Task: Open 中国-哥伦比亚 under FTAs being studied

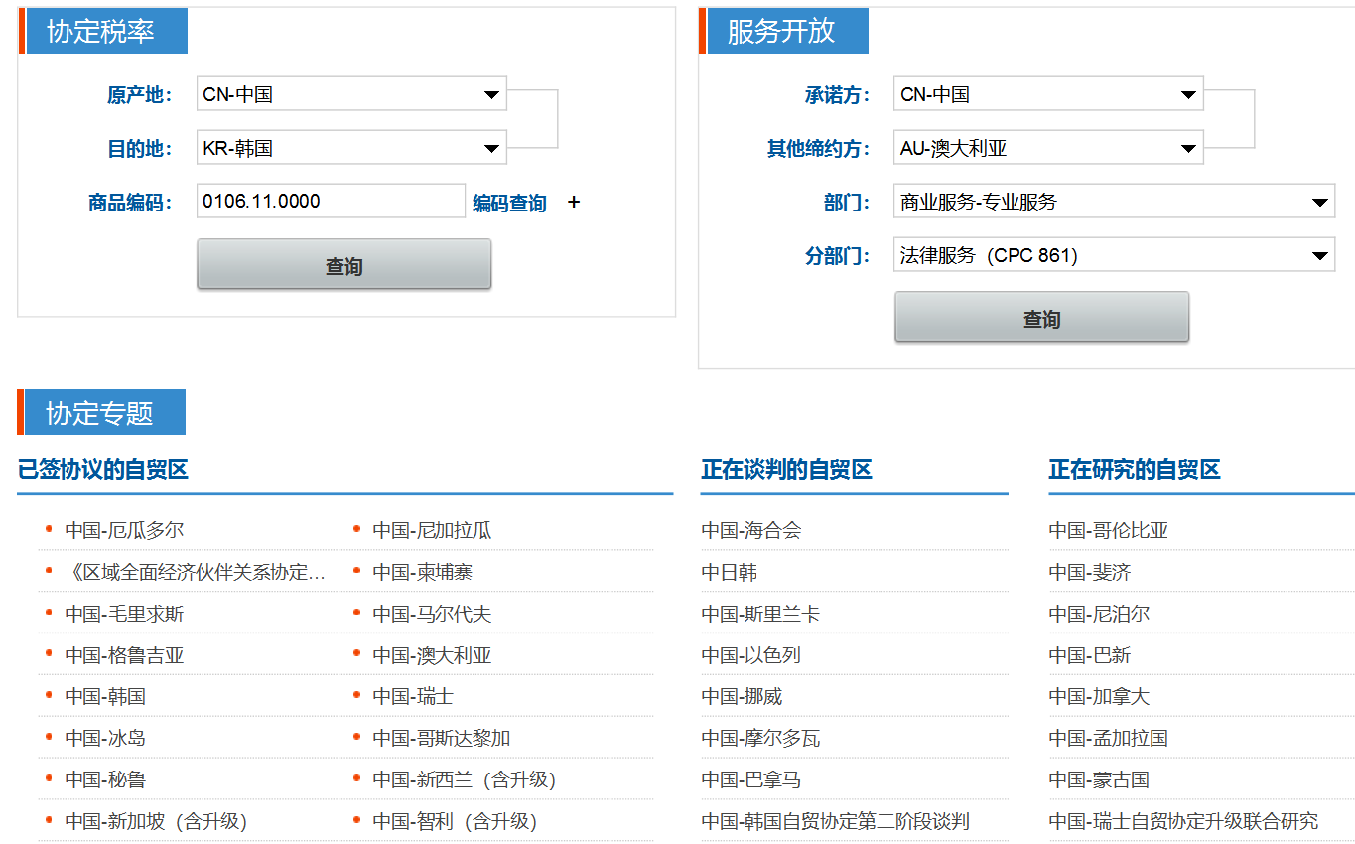Action: tap(1108, 531)
